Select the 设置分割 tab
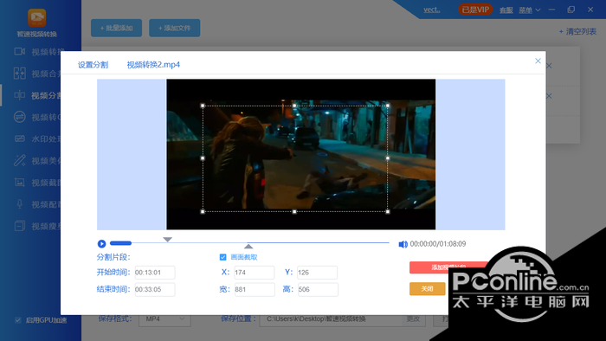The image size is (606, 341). pyautogui.click(x=93, y=65)
